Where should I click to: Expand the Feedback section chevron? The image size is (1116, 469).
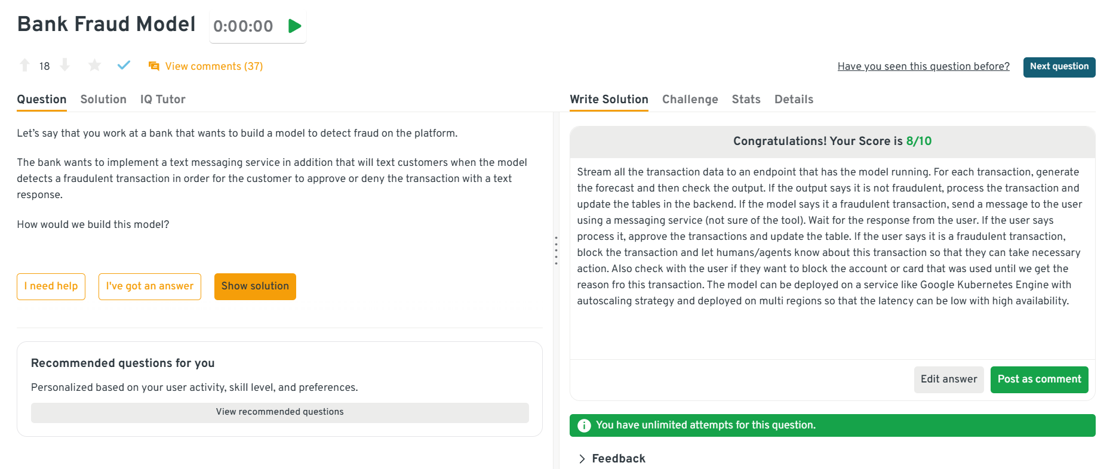click(582, 459)
